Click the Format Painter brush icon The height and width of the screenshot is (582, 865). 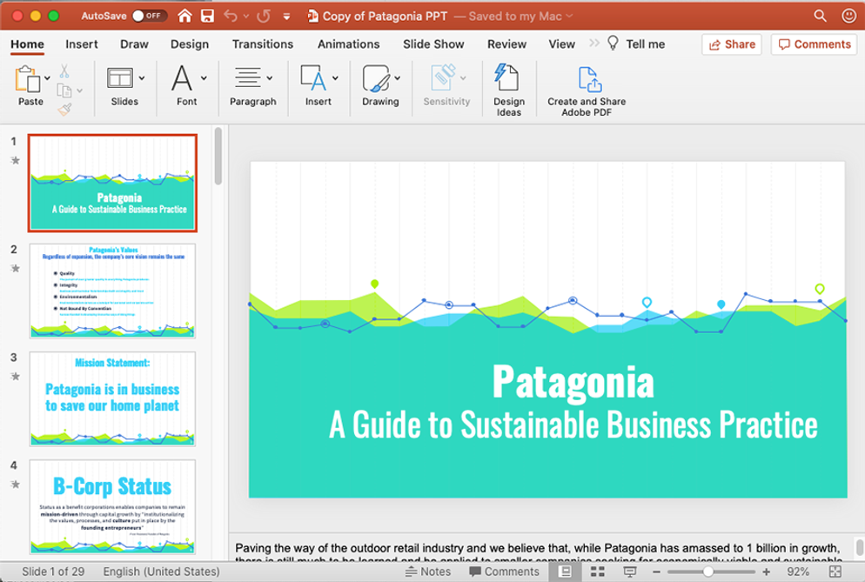64,108
